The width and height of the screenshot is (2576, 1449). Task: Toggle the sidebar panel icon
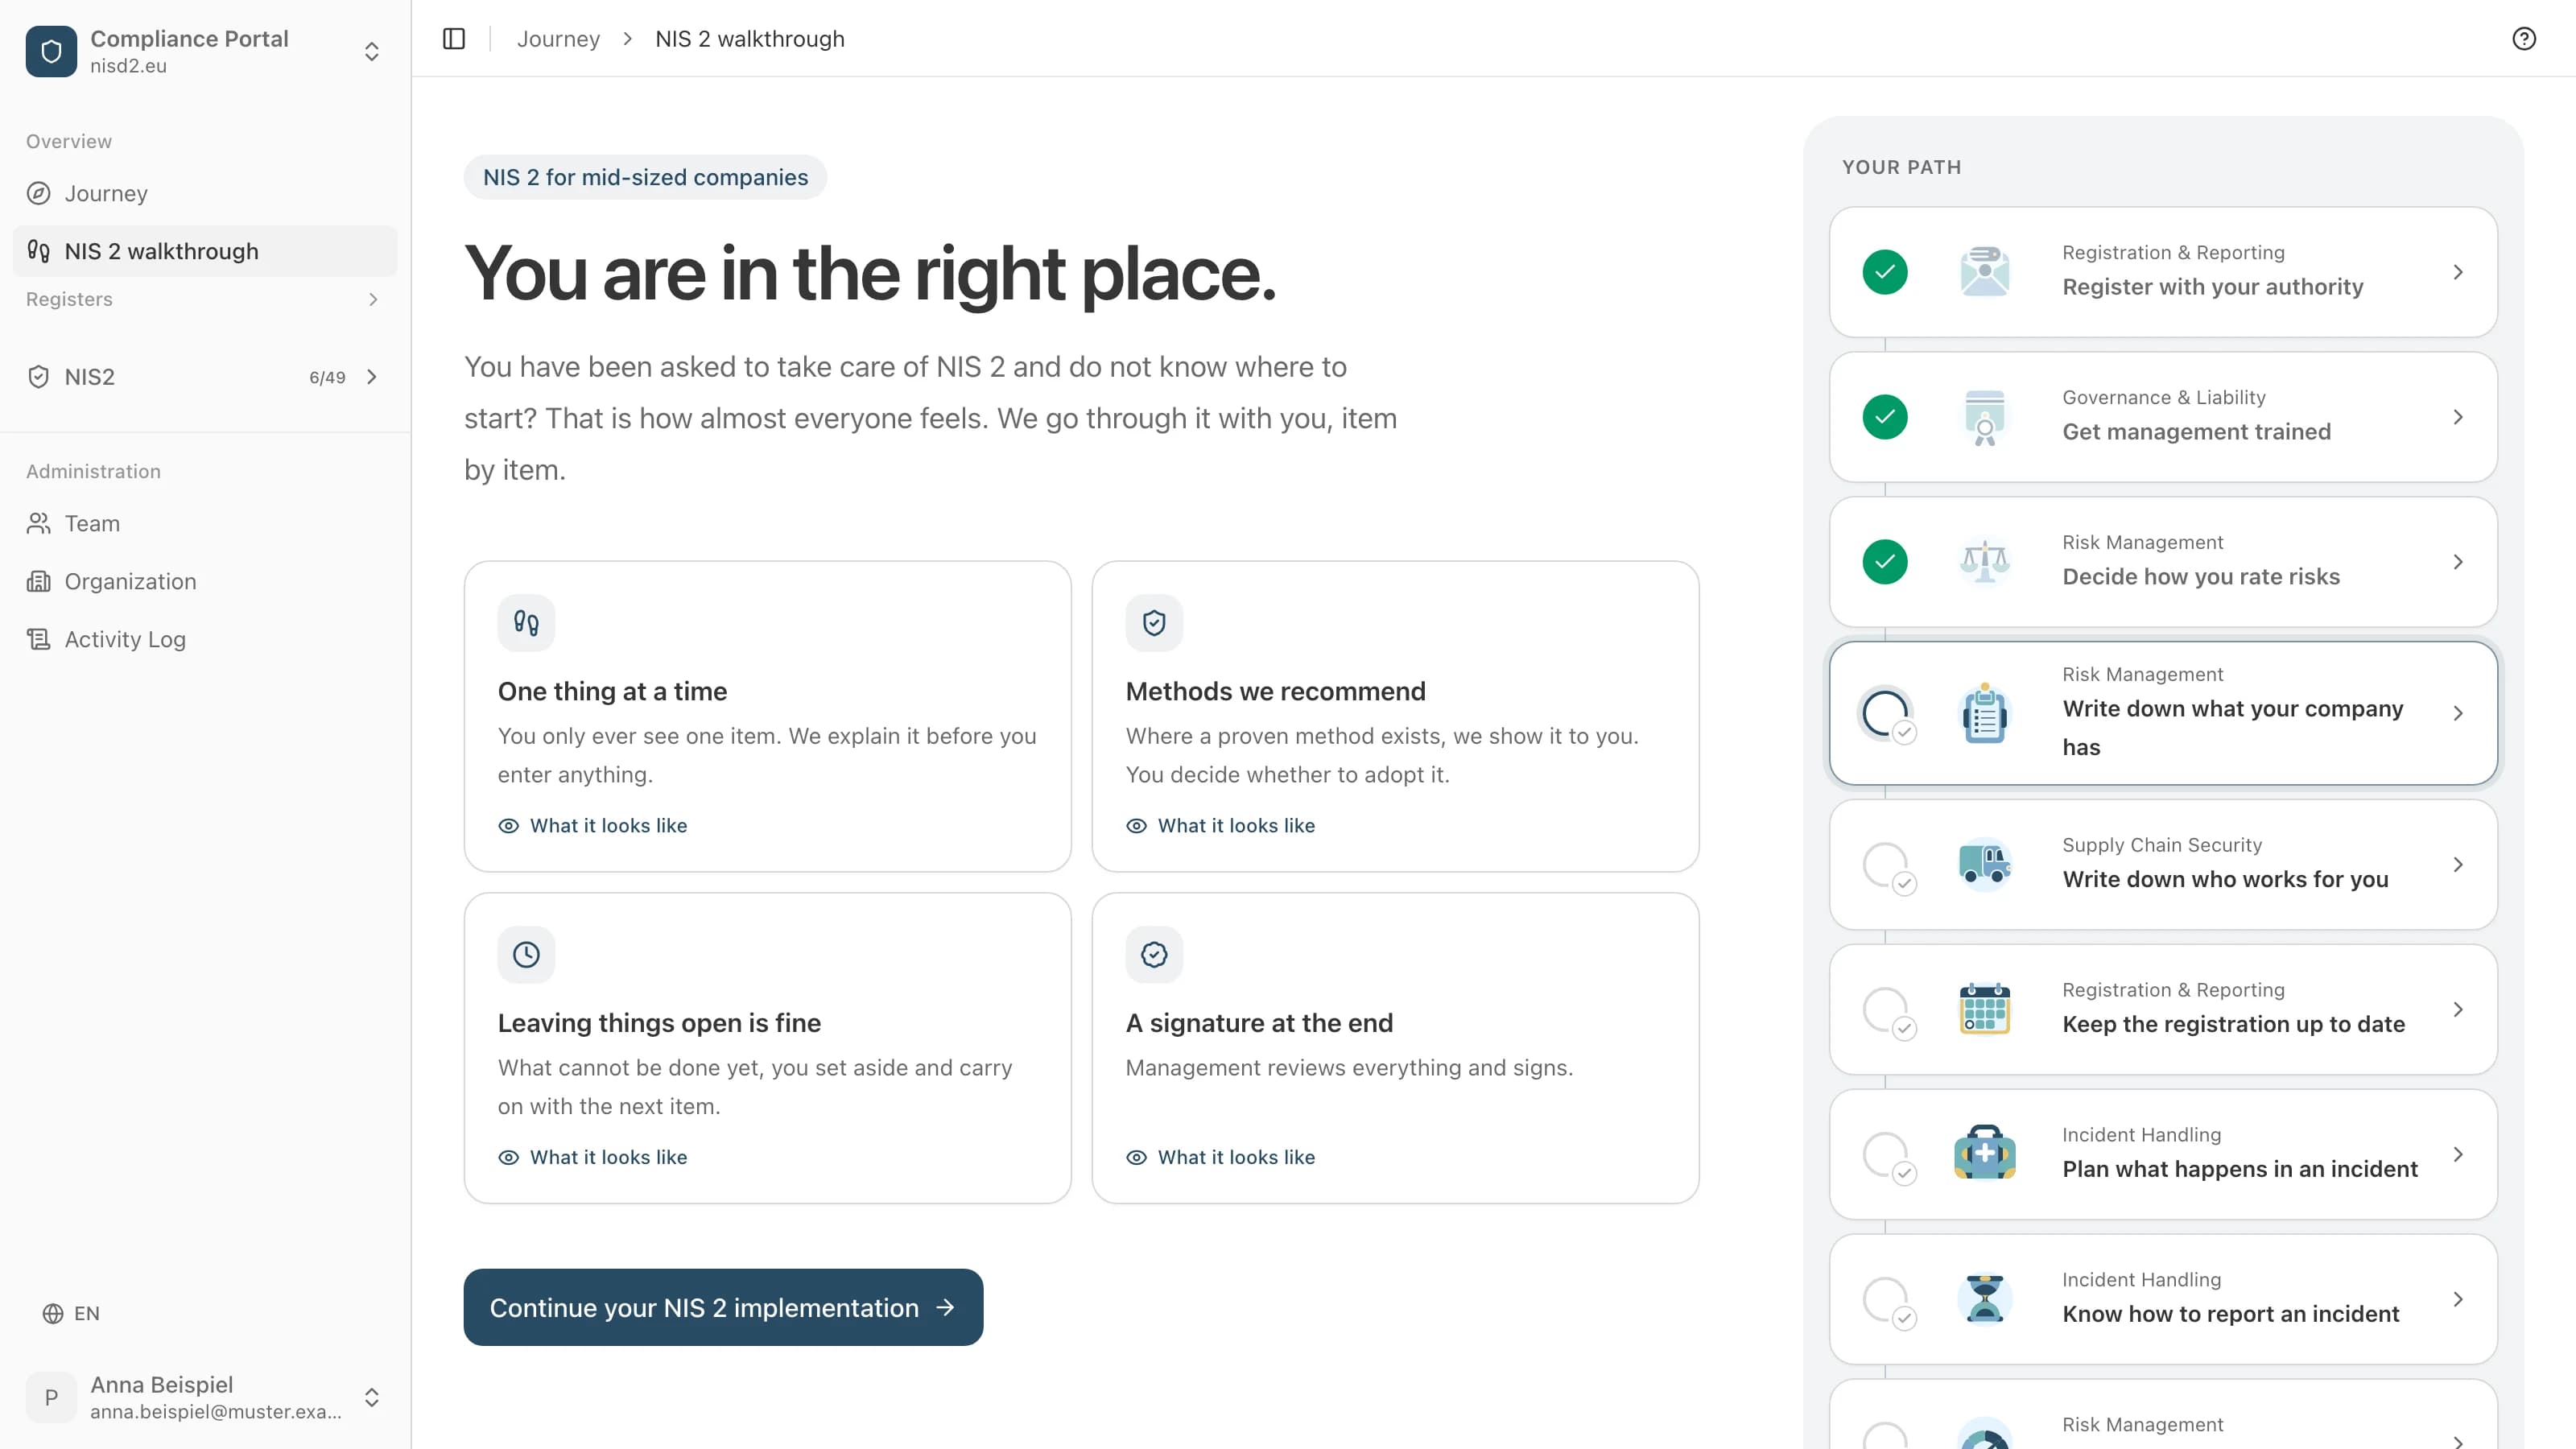pyautogui.click(x=454, y=39)
